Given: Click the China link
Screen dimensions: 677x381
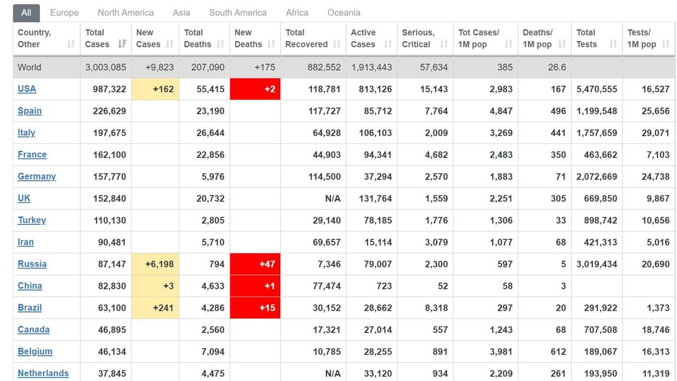Looking at the screenshot, I should [x=30, y=286].
